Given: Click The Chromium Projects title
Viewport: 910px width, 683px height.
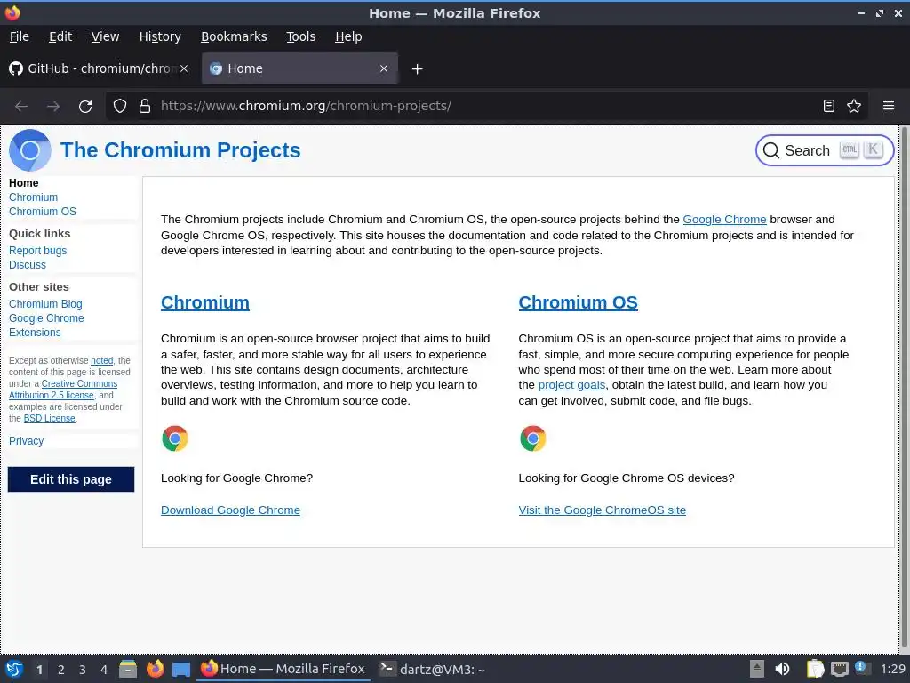Looking at the screenshot, I should click(180, 150).
